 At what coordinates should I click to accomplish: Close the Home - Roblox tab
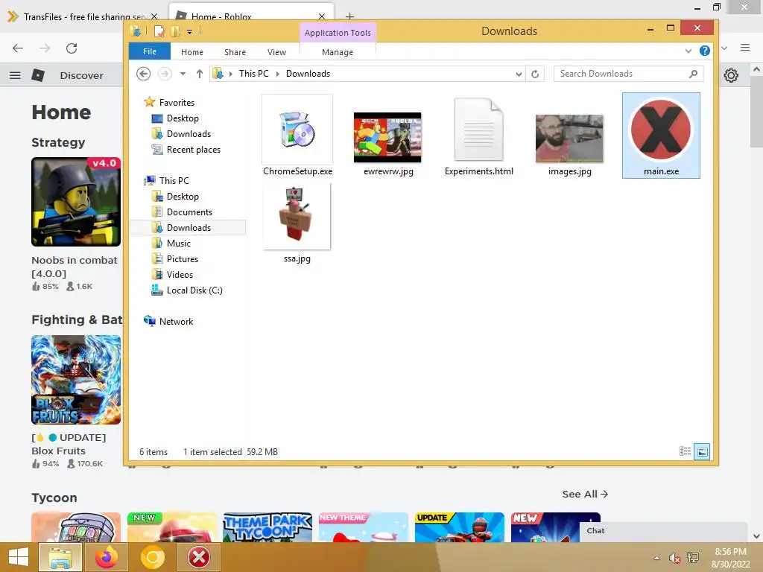pos(322,16)
